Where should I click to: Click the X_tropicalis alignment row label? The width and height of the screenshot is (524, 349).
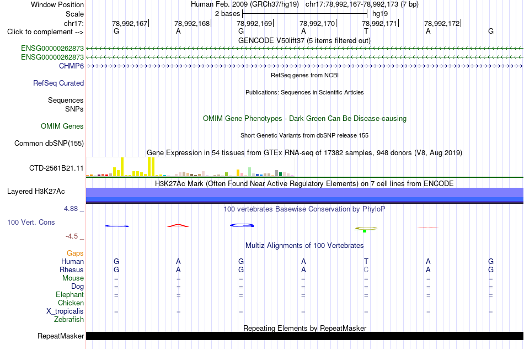click(x=65, y=311)
